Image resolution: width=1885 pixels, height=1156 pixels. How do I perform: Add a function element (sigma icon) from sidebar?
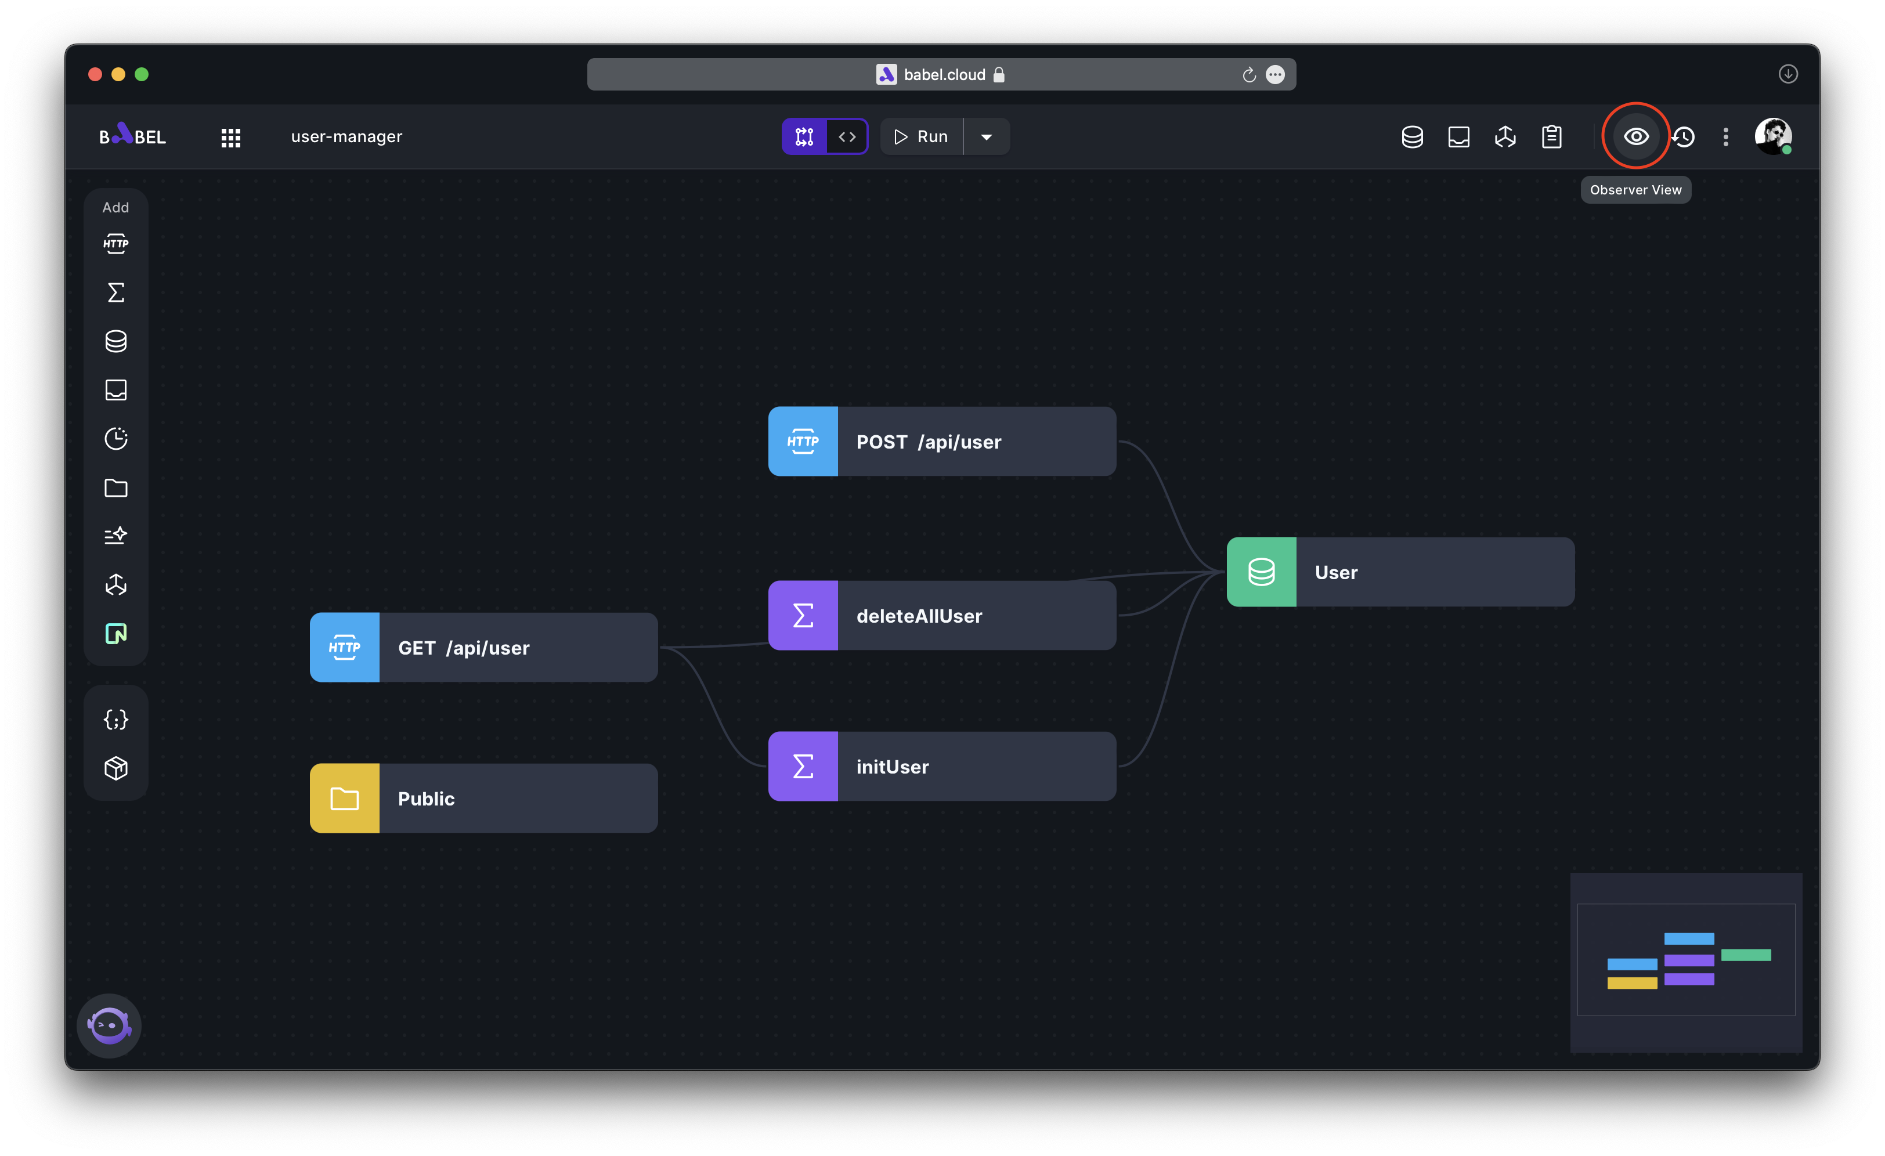click(x=115, y=293)
